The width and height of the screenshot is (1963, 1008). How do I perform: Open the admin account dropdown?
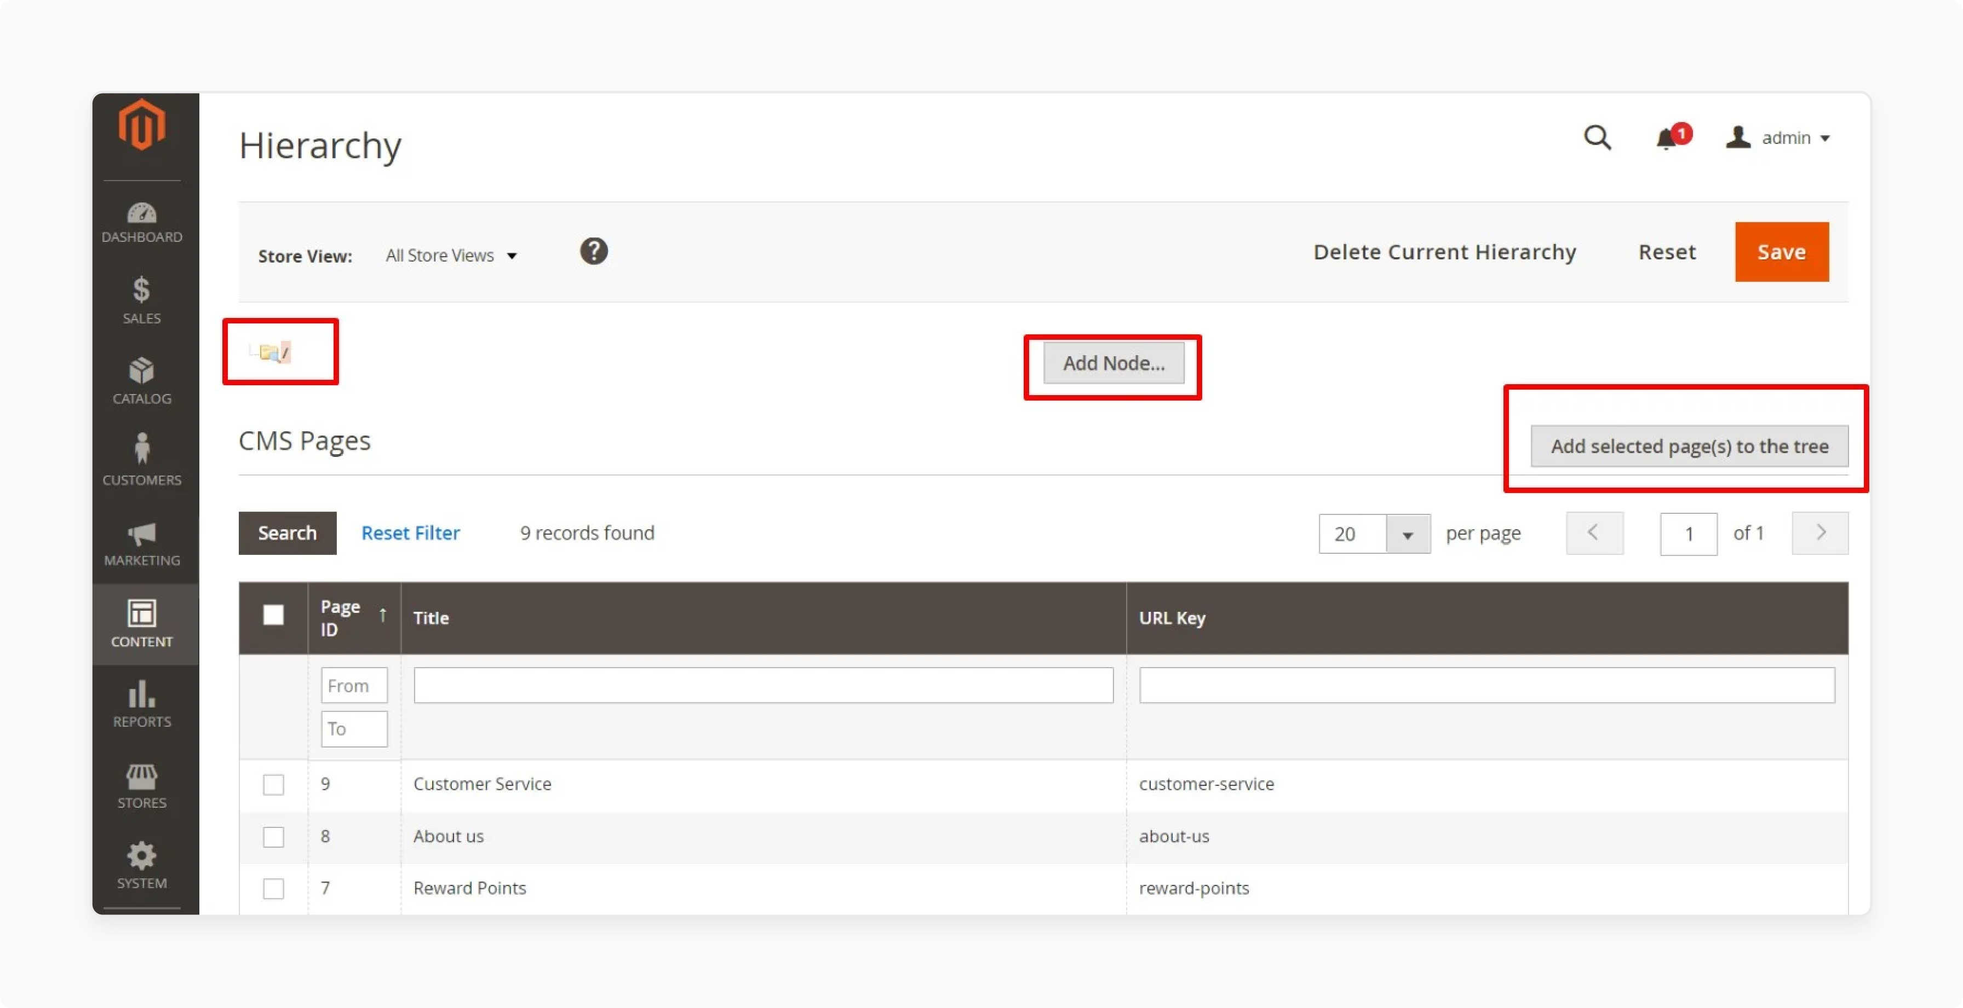(x=1778, y=138)
